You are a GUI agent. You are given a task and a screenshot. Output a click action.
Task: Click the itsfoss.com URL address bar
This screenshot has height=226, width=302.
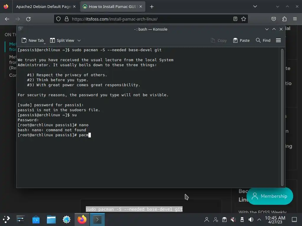point(151,19)
